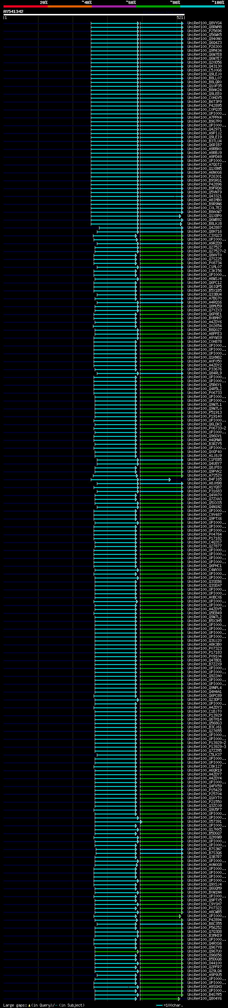This screenshot has height=1008, width=228.
Task: Select the UniRef100_B4G7R5 label
Action: tap(204, 995)
